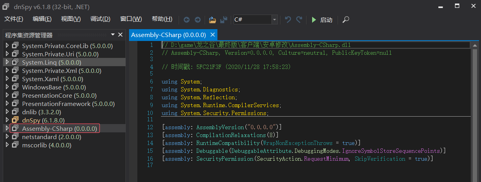Click the navigate back arrow icon

pos(187,20)
